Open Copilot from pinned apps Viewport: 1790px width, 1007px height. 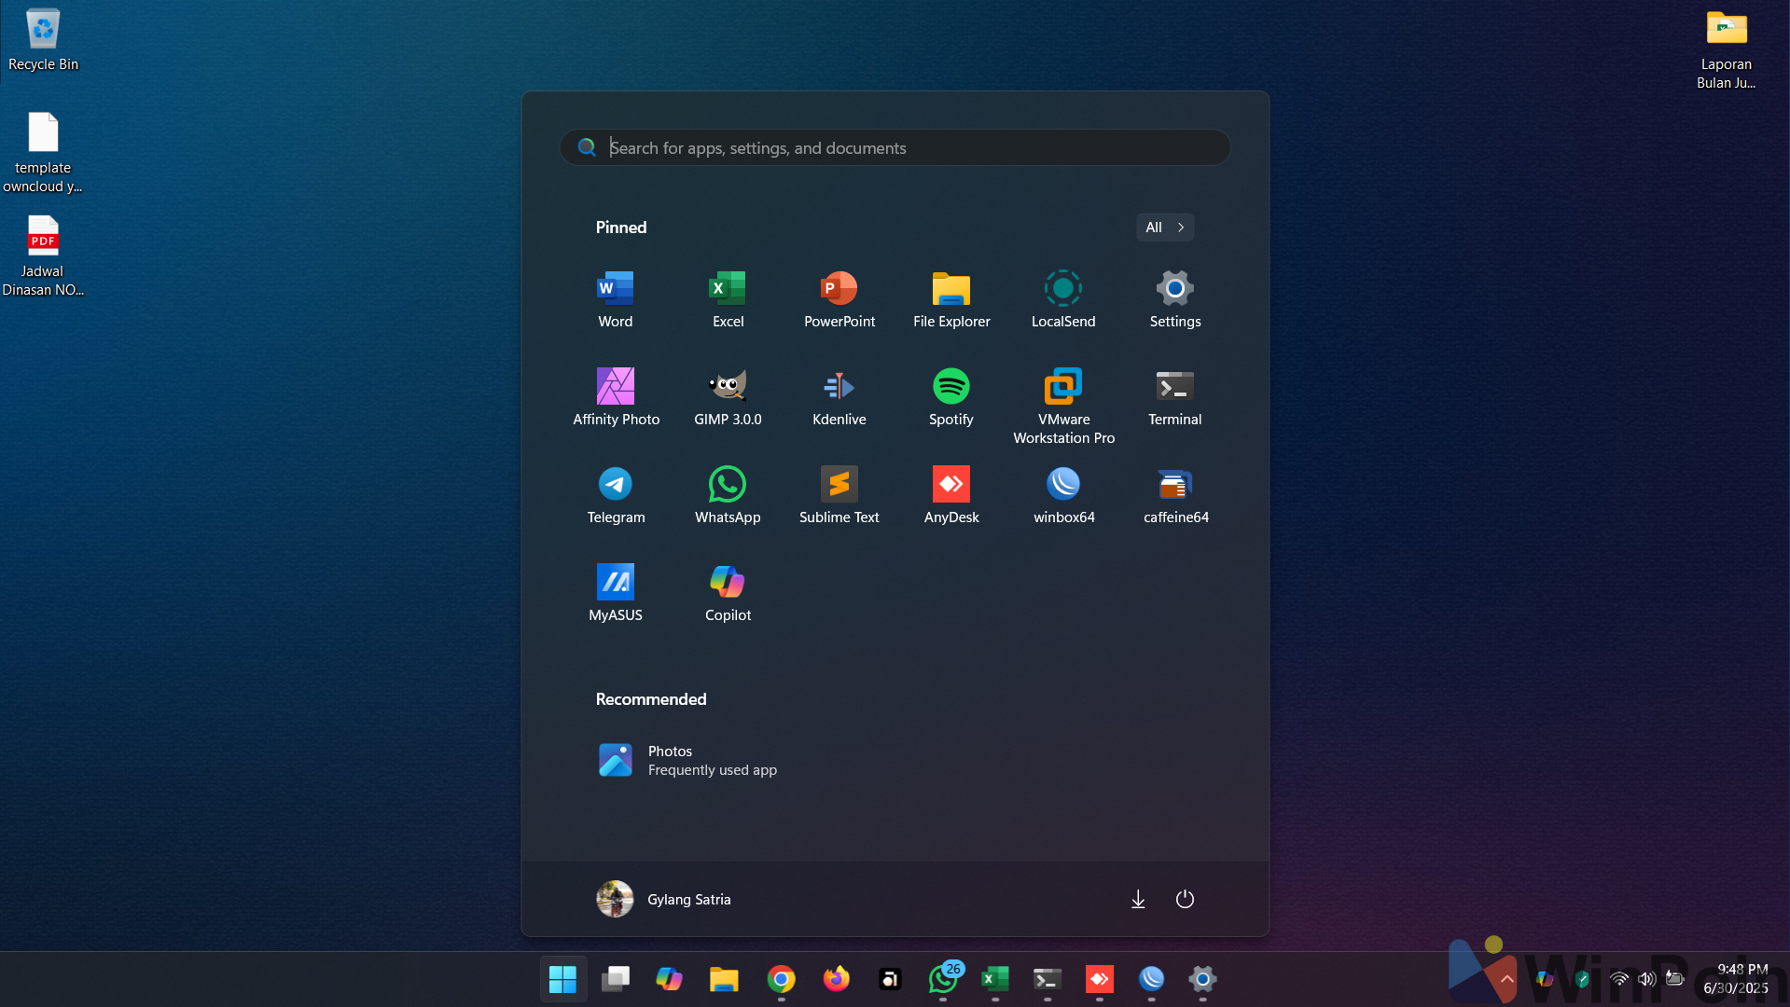pyautogui.click(x=728, y=594)
